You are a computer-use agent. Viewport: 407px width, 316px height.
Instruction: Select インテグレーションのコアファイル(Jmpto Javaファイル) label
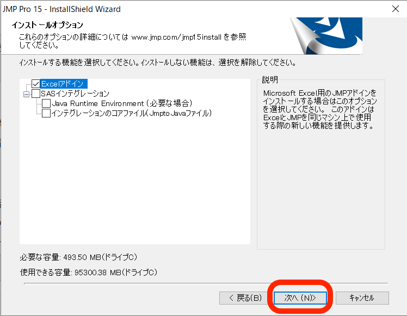pyautogui.click(x=131, y=113)
